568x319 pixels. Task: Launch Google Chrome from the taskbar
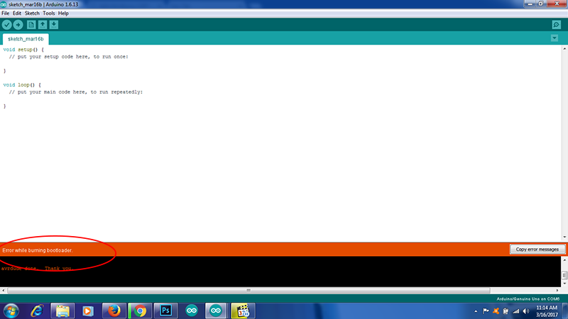click(x=140, y=311)
